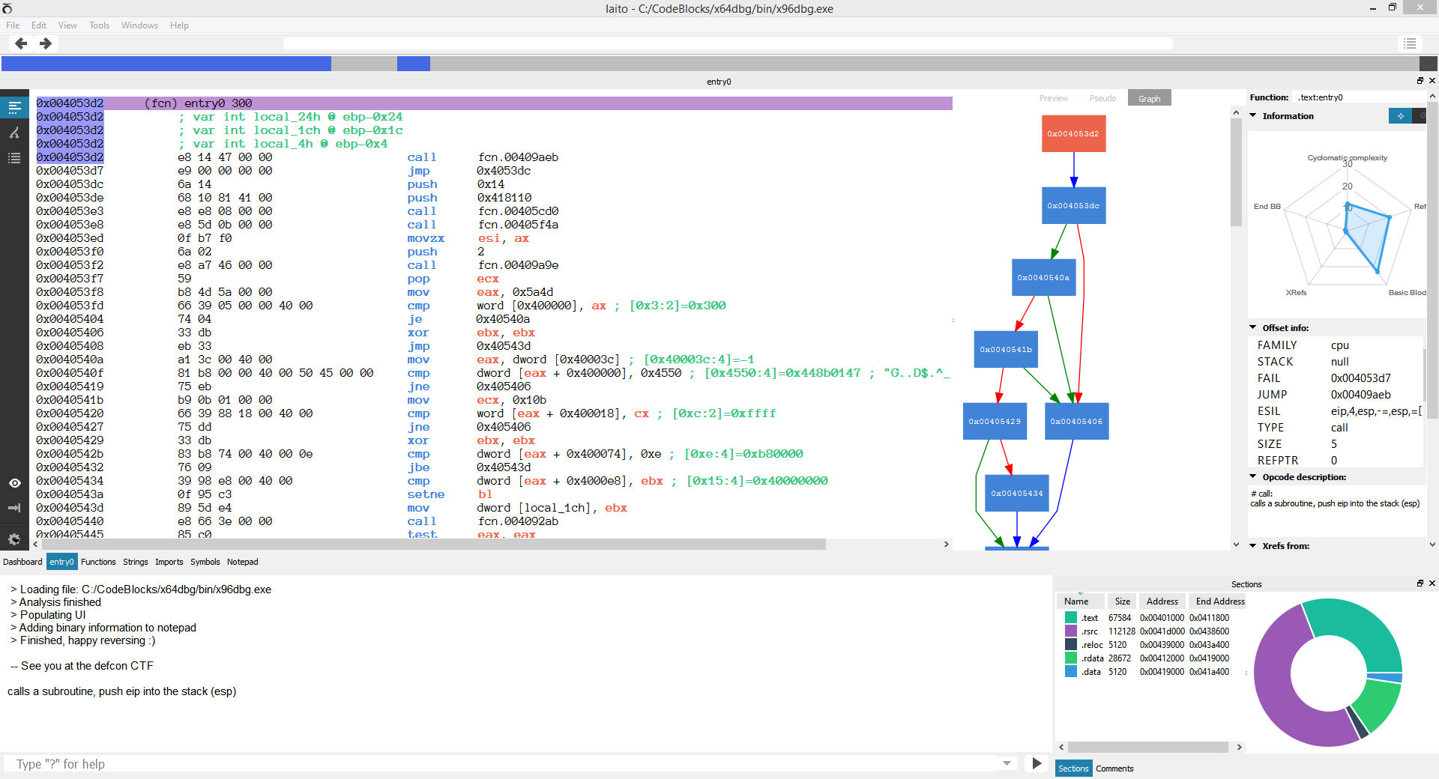This screenshot has height=779, width=1439.
Task: Collapse the Information section
Action: pyautogui.click(x=1254, y=115)
